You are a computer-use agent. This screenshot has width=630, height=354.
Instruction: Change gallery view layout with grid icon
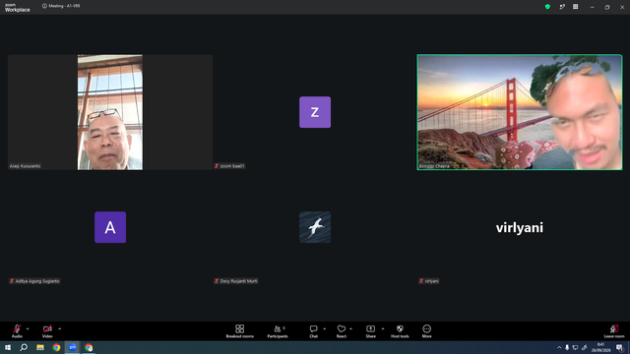(x=575, y=7)
